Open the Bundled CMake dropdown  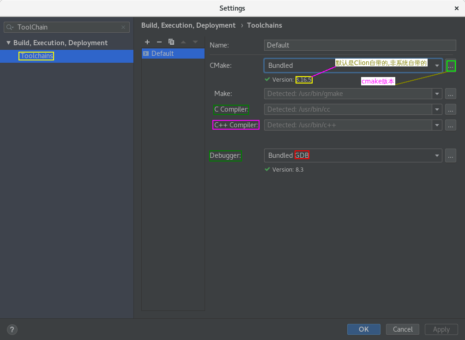point(437,66)
